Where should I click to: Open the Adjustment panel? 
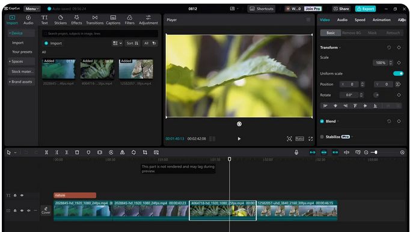[x=148, y=20]
